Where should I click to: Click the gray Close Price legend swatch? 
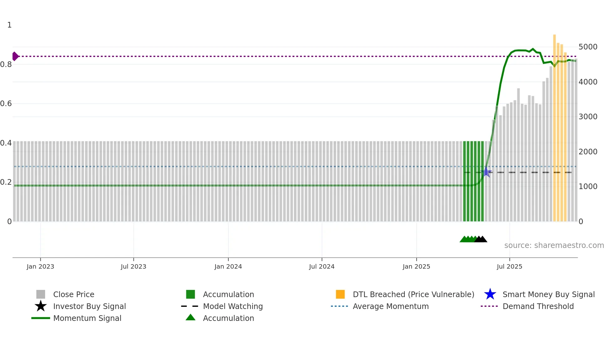pos(41,294)
